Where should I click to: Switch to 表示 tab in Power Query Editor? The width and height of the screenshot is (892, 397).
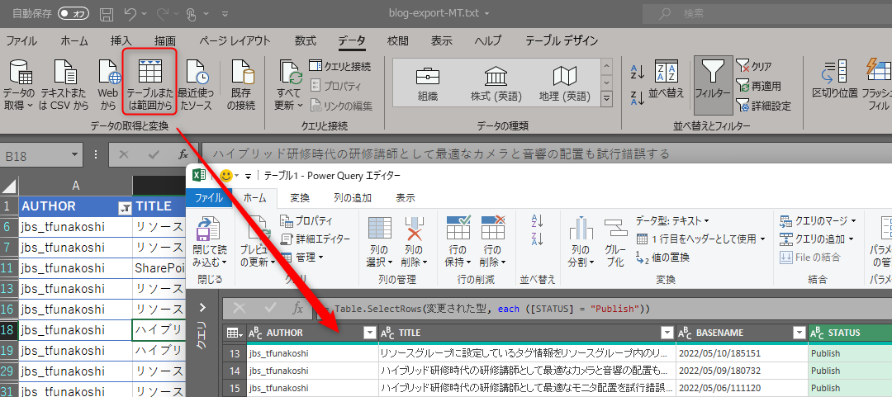[405, 198]
